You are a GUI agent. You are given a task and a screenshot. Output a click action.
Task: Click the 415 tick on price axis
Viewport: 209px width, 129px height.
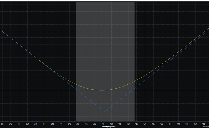point(136,123)
